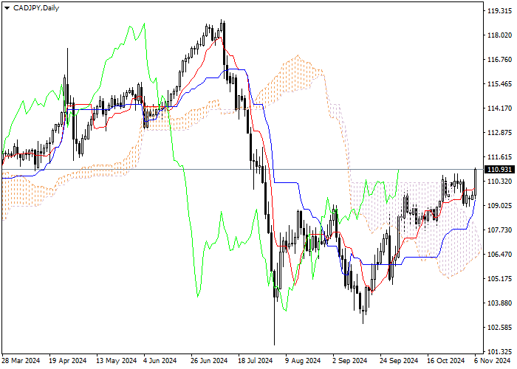Select the 118.020 price scale label
The width and height of the screenshot is (517, 369).
click(x=499, y=35)
